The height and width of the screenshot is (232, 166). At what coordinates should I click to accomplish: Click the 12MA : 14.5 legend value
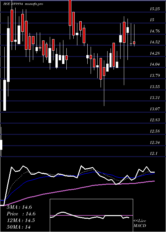point(21,220)
